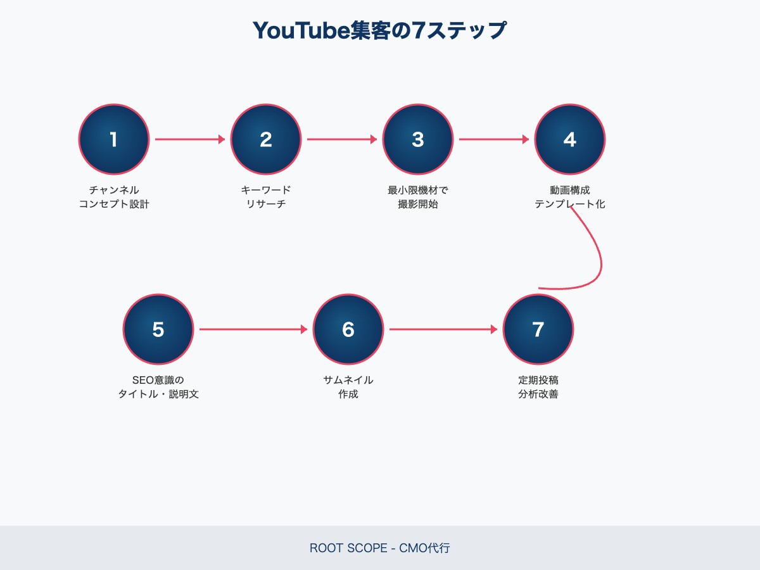Click the 定期投稿分析改善 text label
The height and width of the screenshot is (570, 760).
pos(538,387)
